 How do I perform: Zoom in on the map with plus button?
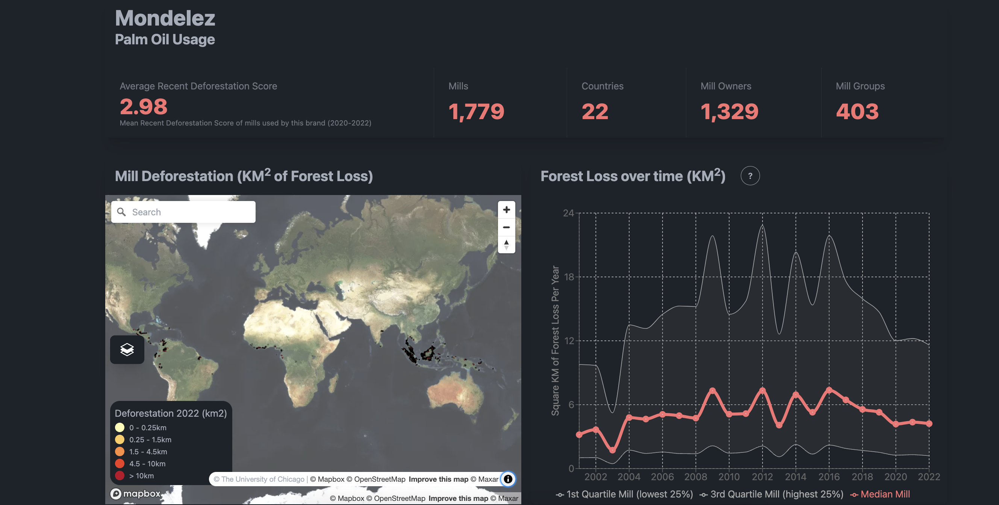[x=507, y=210]
